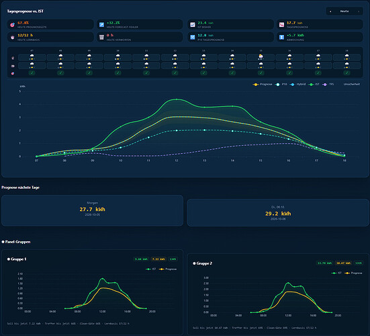The height and width of the screenshot is (336, 370).
Task: Go to next day arrow beside Heute
Action: [359, 11]
